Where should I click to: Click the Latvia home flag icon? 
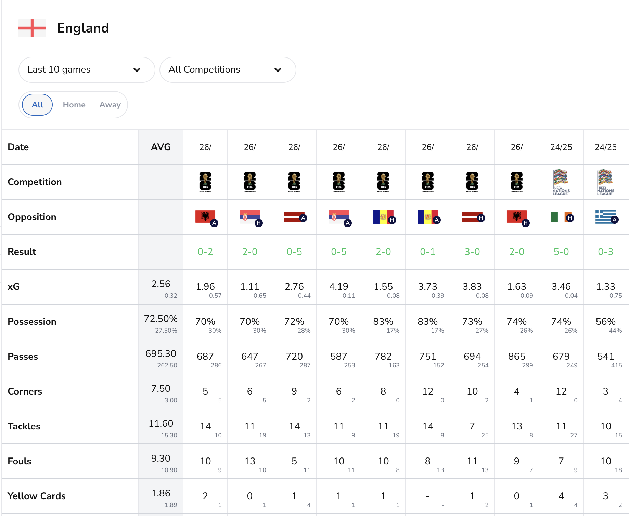pos(472,217)
